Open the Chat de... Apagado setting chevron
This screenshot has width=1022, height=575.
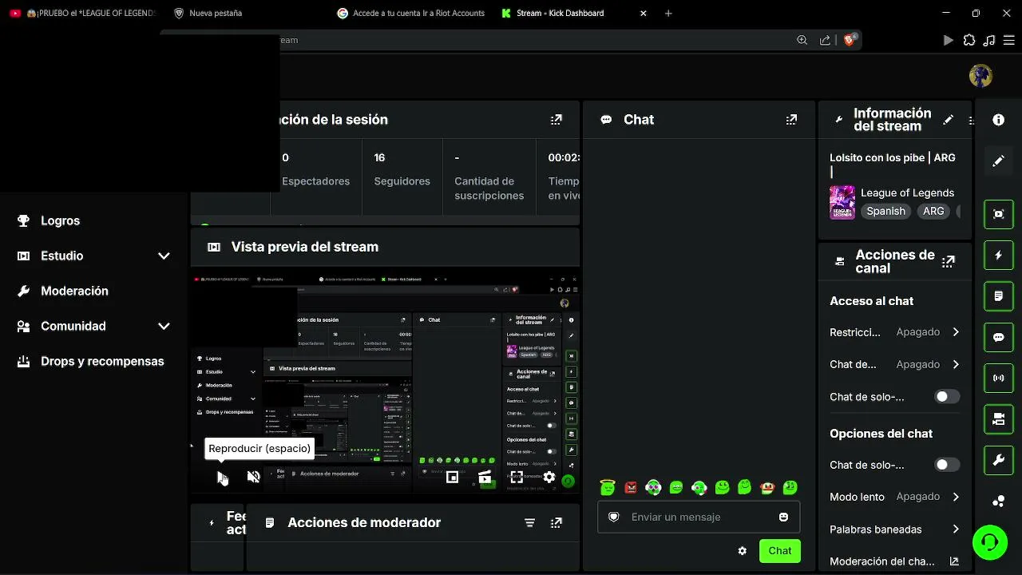(x=956, y=365)
